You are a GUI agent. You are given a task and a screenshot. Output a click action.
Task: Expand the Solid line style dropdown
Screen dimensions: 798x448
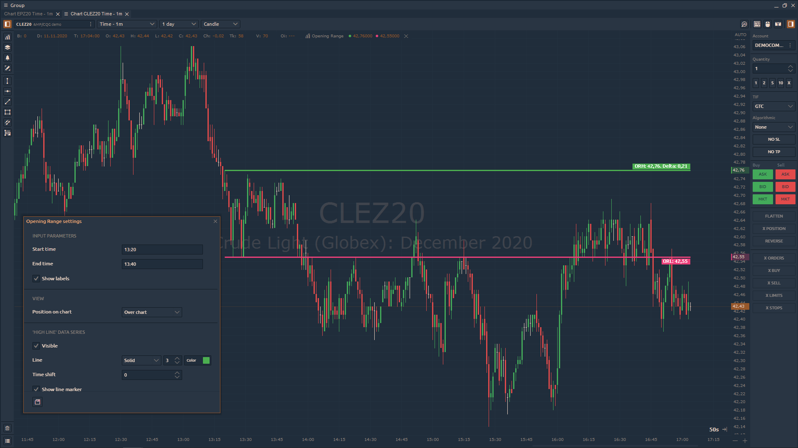[x=141, y=360]
